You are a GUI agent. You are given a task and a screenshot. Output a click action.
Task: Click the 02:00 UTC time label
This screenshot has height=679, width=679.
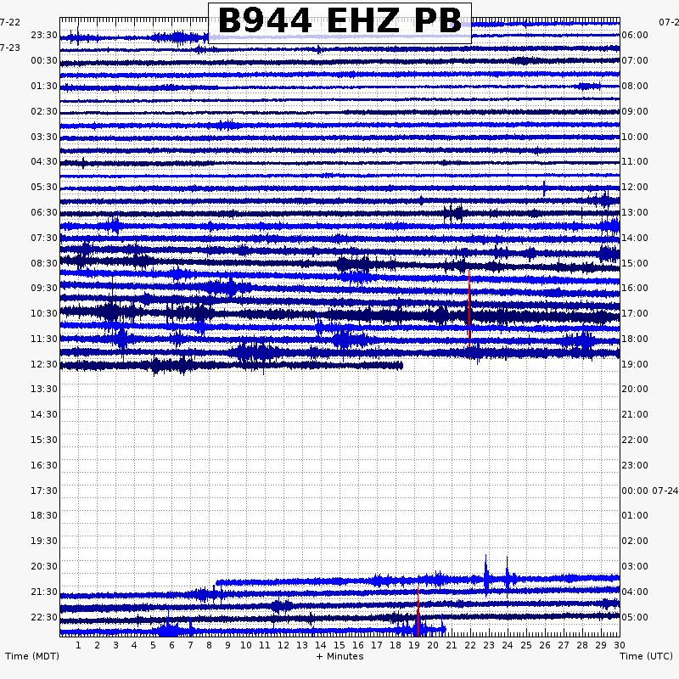pyautogui.click(x=635, y=541)
